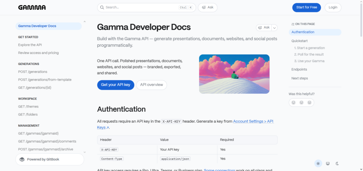
Task: Switch to dark theme moon icon
Action: [337, 164]
